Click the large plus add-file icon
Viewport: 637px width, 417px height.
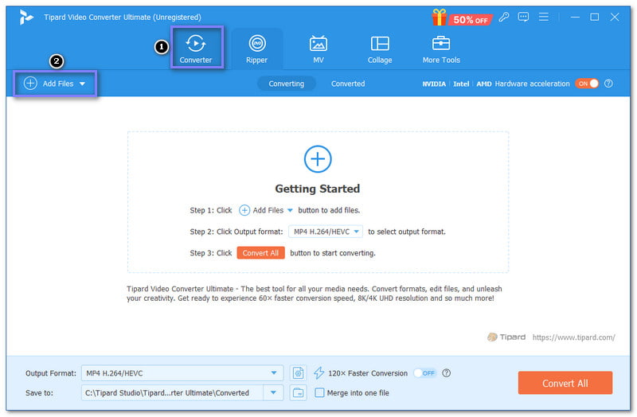point(318,159)
